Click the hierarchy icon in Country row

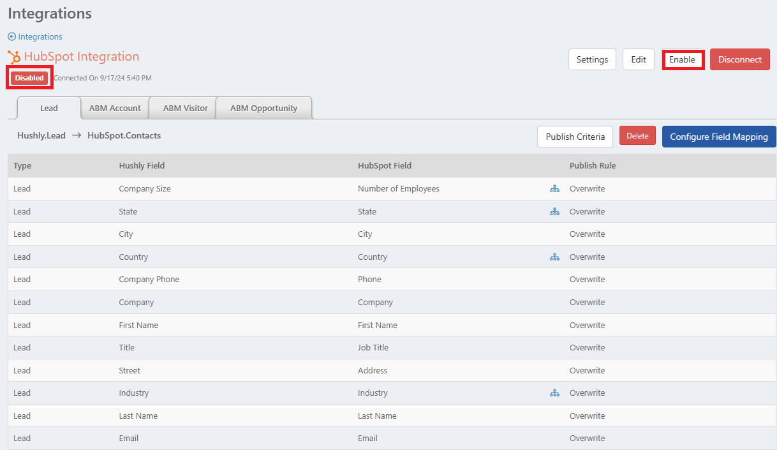(554, 257)
